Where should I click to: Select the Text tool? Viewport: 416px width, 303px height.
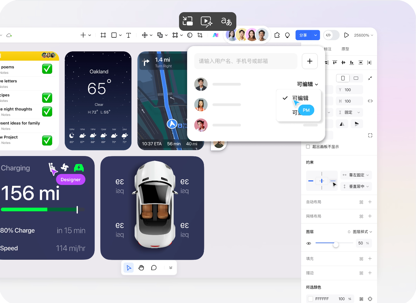(129, 35)
